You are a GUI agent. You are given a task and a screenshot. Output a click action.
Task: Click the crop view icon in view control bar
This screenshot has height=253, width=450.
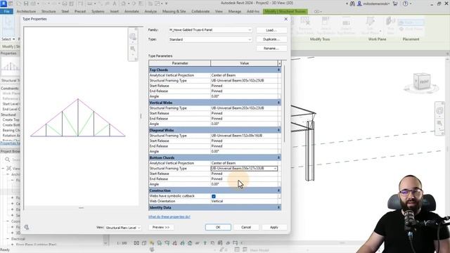pyautogui.click(x=175, y=243)
